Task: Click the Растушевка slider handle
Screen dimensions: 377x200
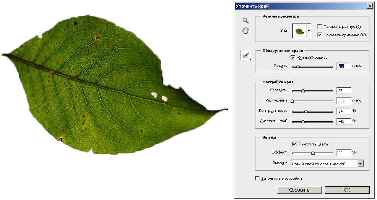Action: 292,101
